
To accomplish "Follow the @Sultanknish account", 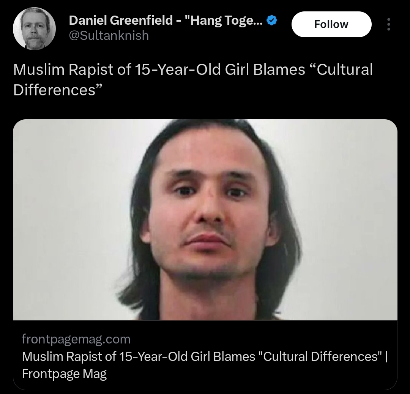I will [x=331, y=24].
